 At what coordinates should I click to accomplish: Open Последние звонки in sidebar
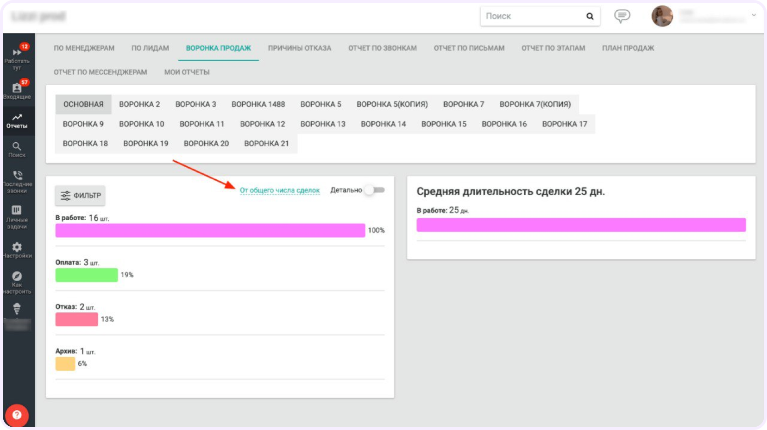(17, 182)
